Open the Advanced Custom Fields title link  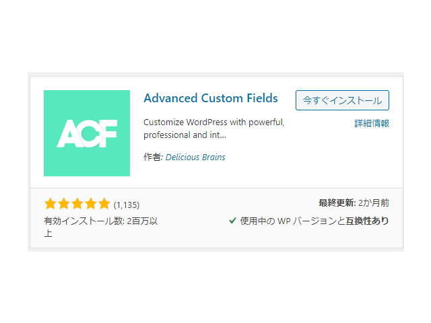coord(211,98)
